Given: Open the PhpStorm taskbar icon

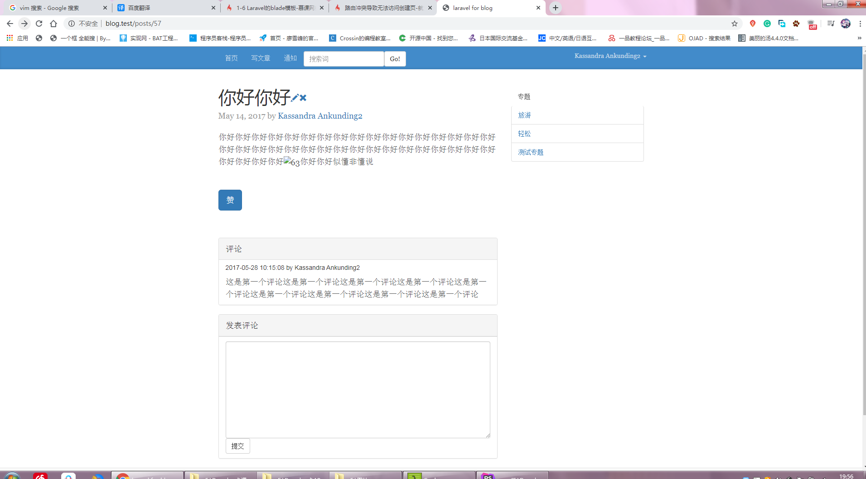Looking at the screenshot, I should tap(488, 476).
